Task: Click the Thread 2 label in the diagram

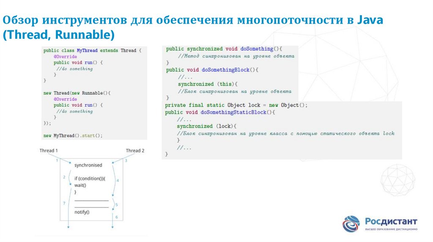Action: pos(135,151)
